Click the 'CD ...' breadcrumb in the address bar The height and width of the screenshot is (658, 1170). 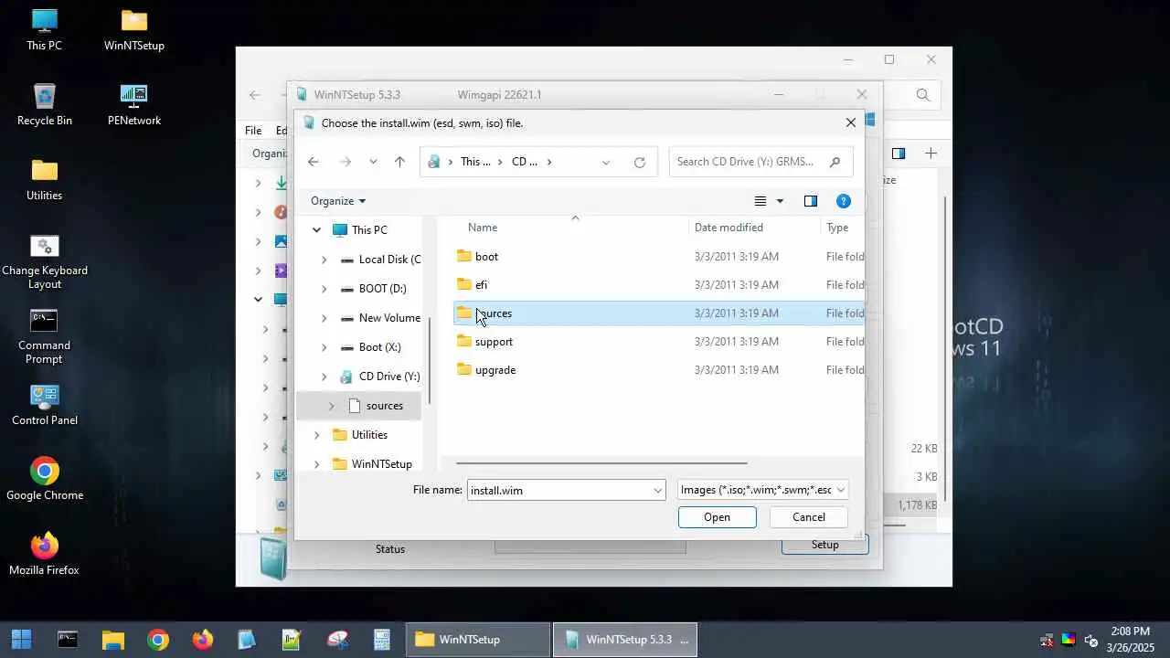tap(525, 162)
